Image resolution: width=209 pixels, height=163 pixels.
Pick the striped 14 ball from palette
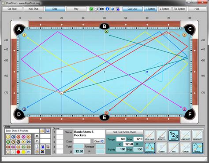point(23,147)
